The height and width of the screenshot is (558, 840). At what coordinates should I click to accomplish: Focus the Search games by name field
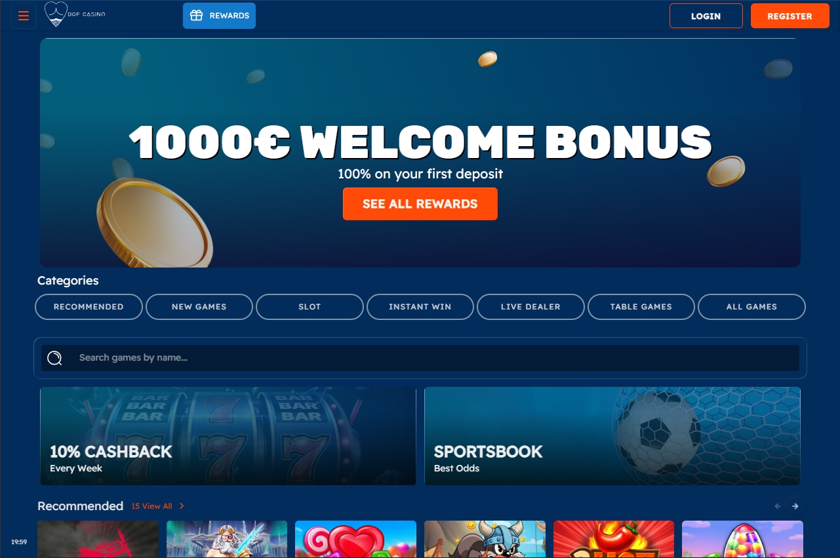[420, 358]
